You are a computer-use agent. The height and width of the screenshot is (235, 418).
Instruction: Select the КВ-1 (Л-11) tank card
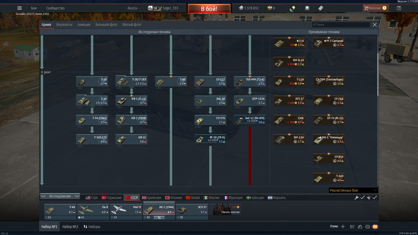(131, 101)
